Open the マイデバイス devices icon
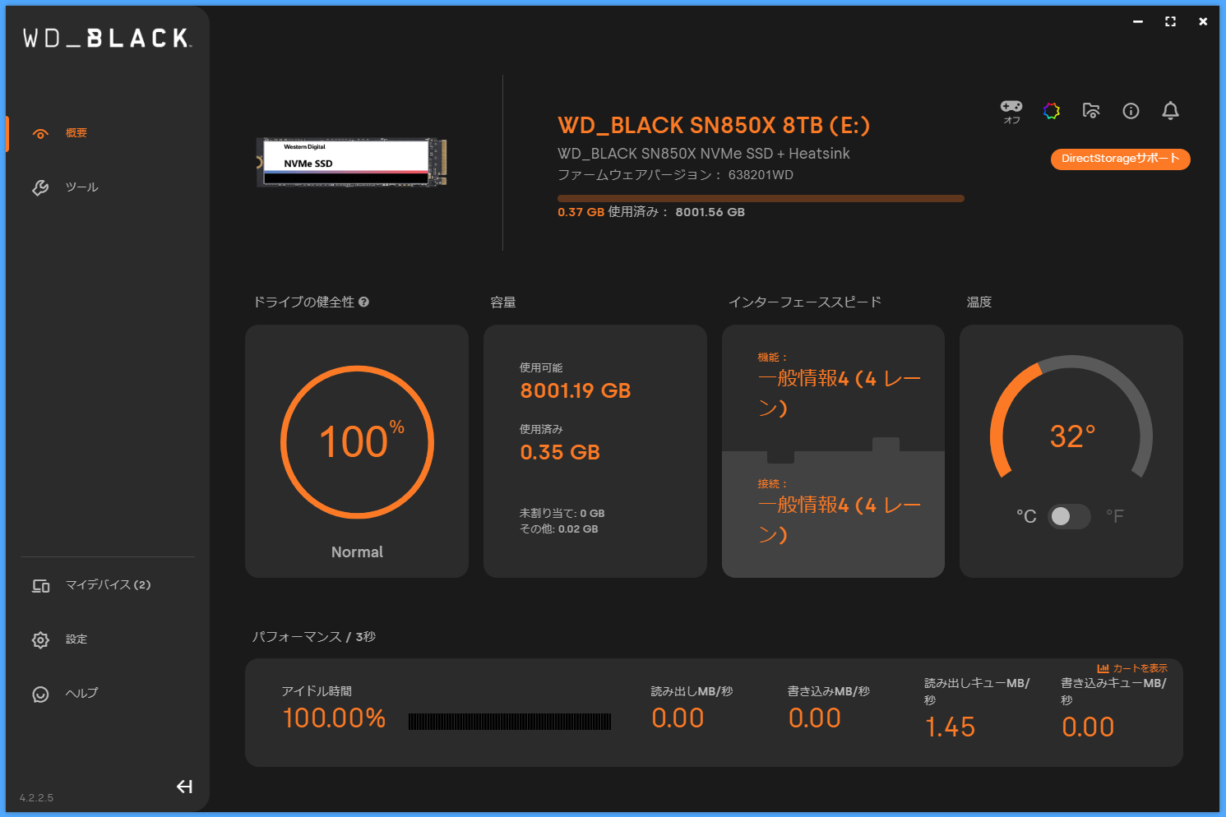Image resolution: width=1226 pixels, height=817 pixels. pos(40,586)
